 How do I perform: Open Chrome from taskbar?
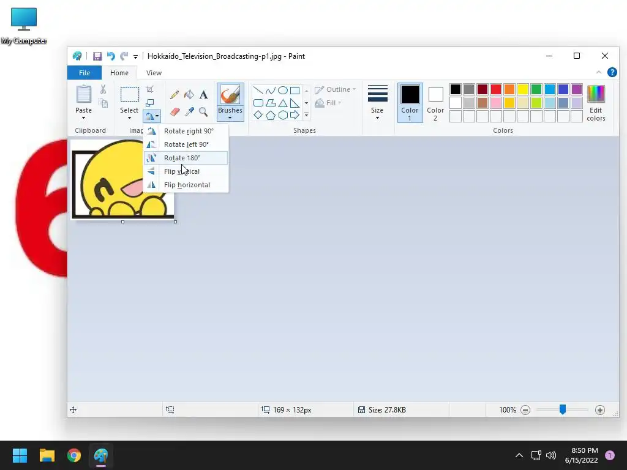(74, 455)
